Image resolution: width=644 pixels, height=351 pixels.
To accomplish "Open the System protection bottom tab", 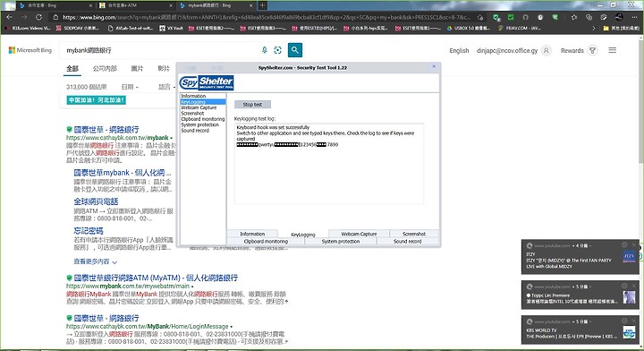I will pos(341,241).
